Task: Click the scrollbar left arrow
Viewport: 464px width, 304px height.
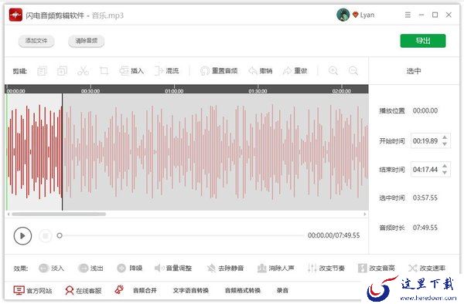Action: [x=9, y=214]
